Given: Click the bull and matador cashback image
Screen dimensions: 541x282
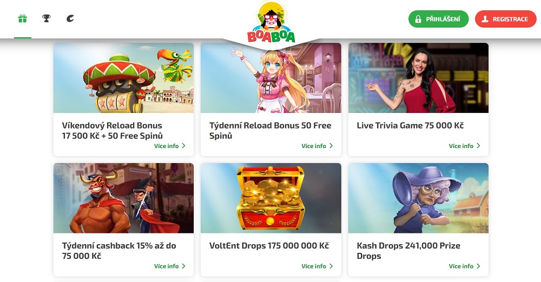Looking at the screenshot, I should click(123, 198).
